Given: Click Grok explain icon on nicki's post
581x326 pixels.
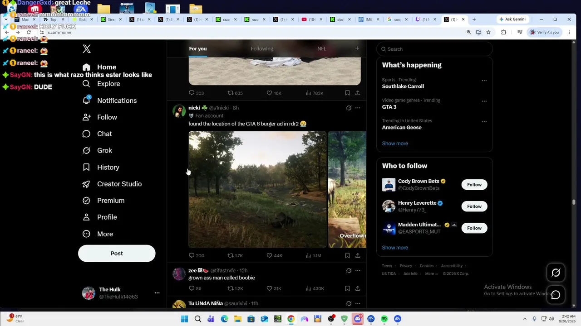Looking at the screenshot, I should (x=349, y=108).
